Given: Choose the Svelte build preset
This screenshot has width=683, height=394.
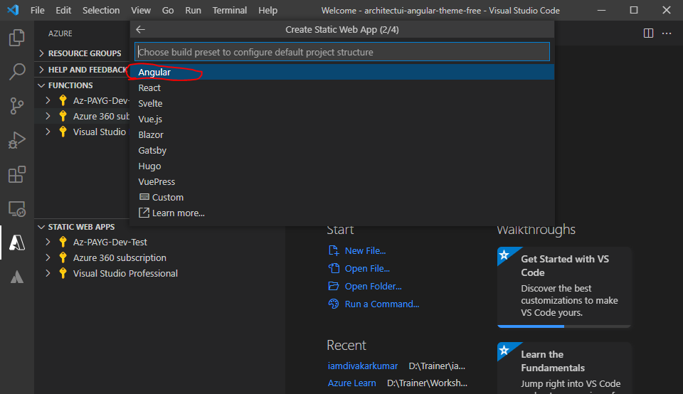Looking at the screenshot, I should [342, 103].
